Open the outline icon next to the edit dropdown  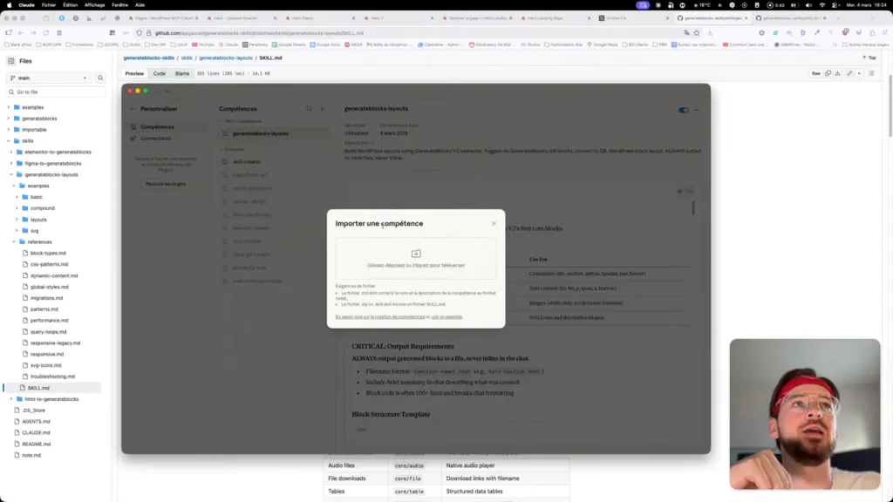(x=872, y=73)
